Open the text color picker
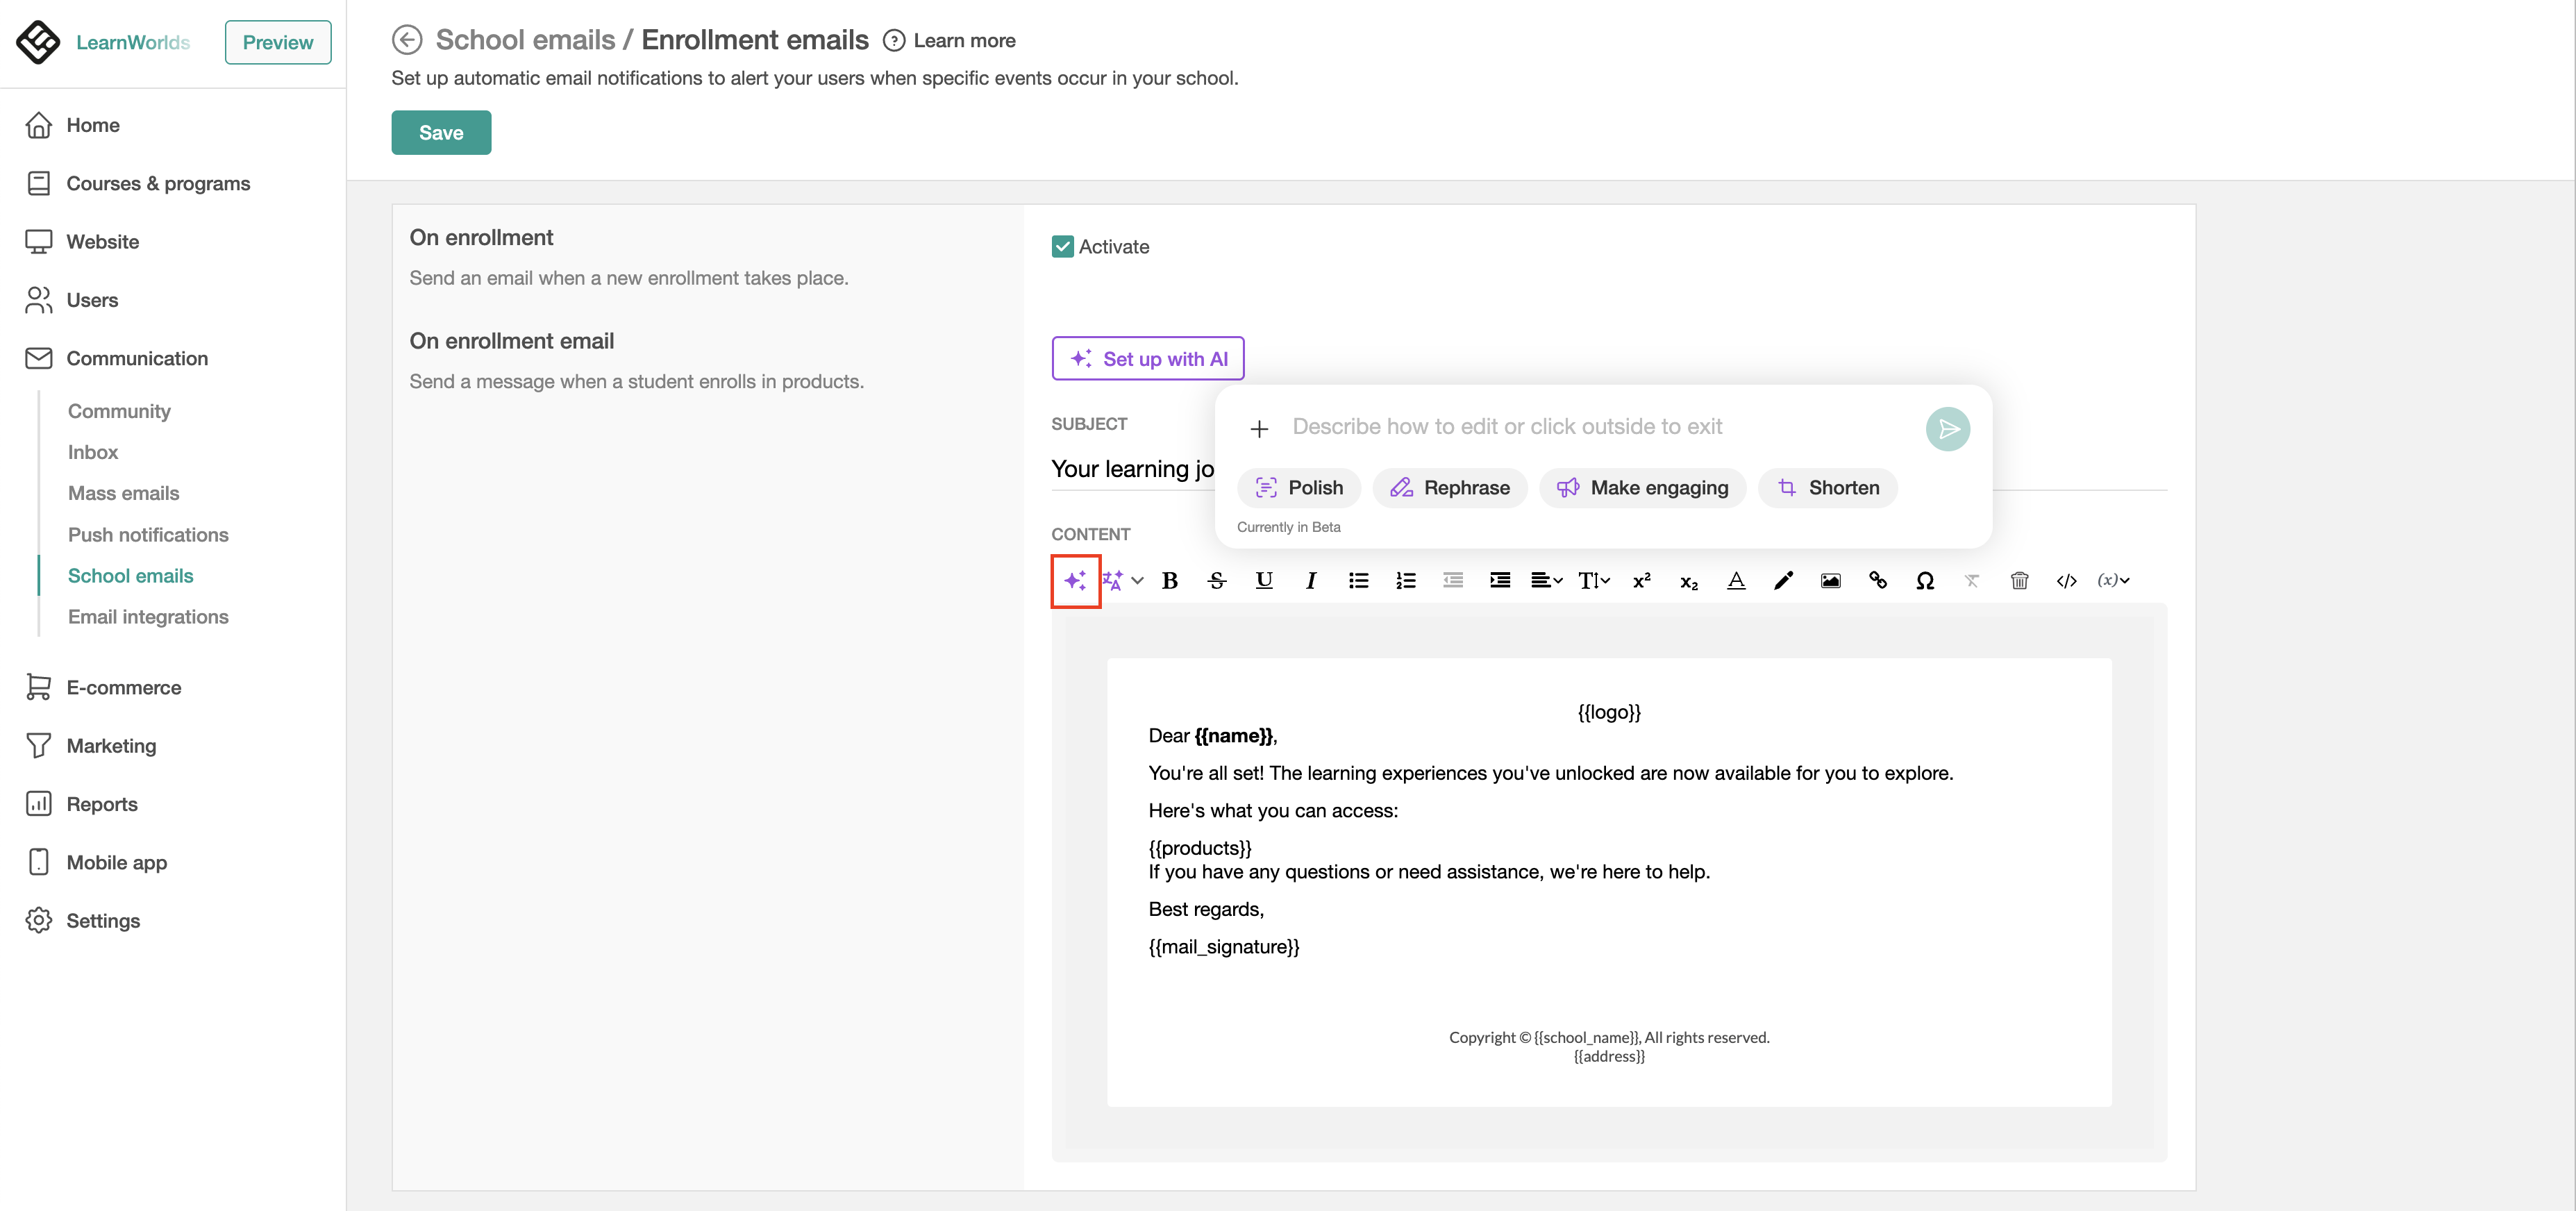Image resolution: width=2576 pixels, height=1211 pixels. click(x=1736, y=581)
